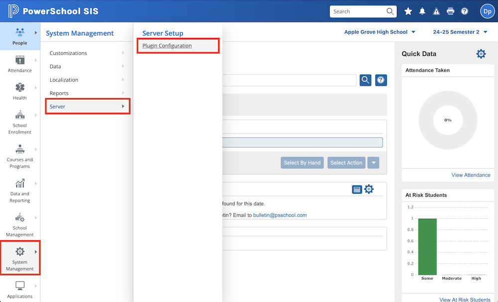Expand the arrow next to Select Action

click(373, 163)
